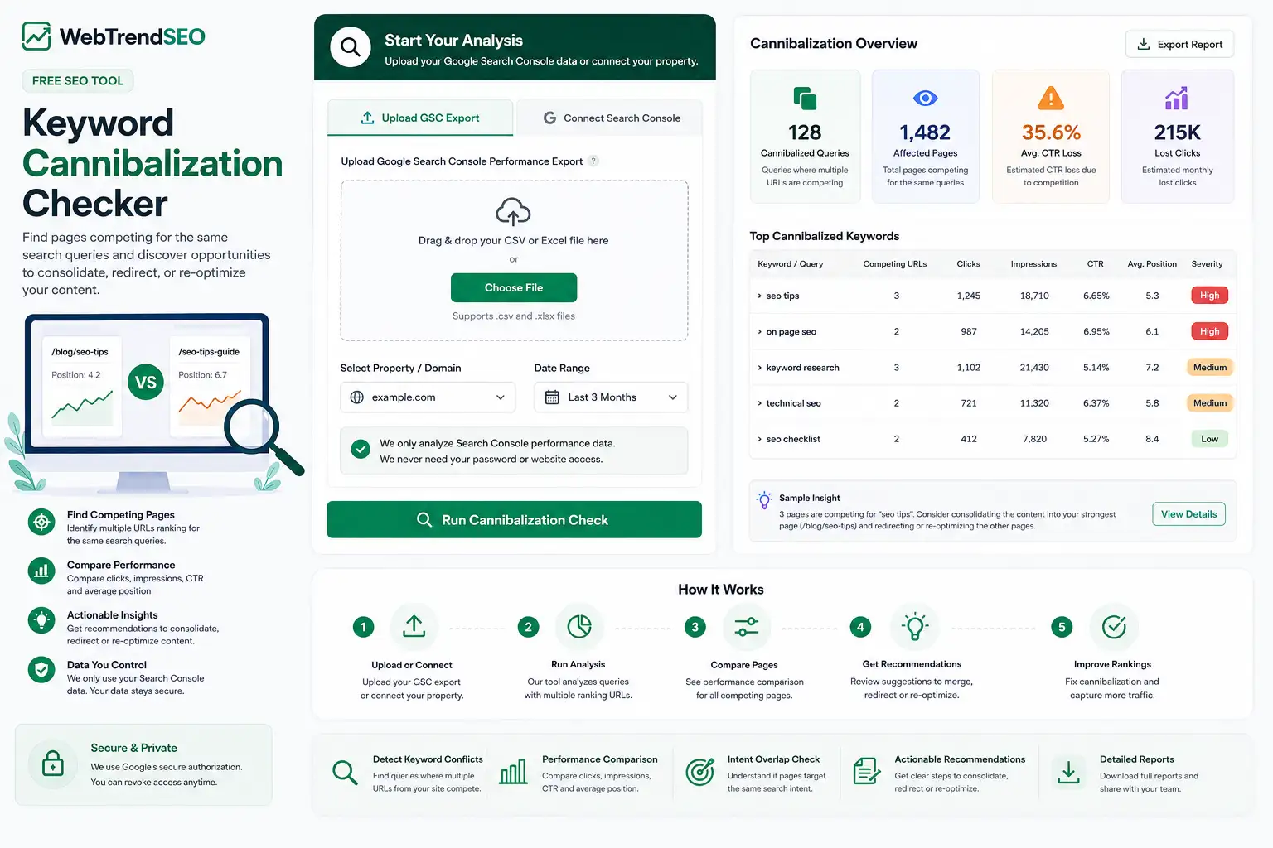
Task: Click the Choose File button
Action: pyautogui.click(x=514, y=287)
